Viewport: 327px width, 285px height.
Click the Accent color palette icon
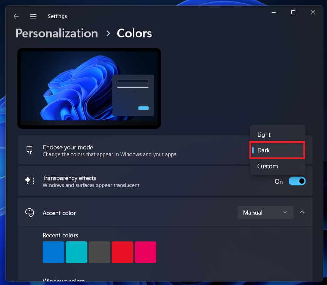(x=30, y=213)
